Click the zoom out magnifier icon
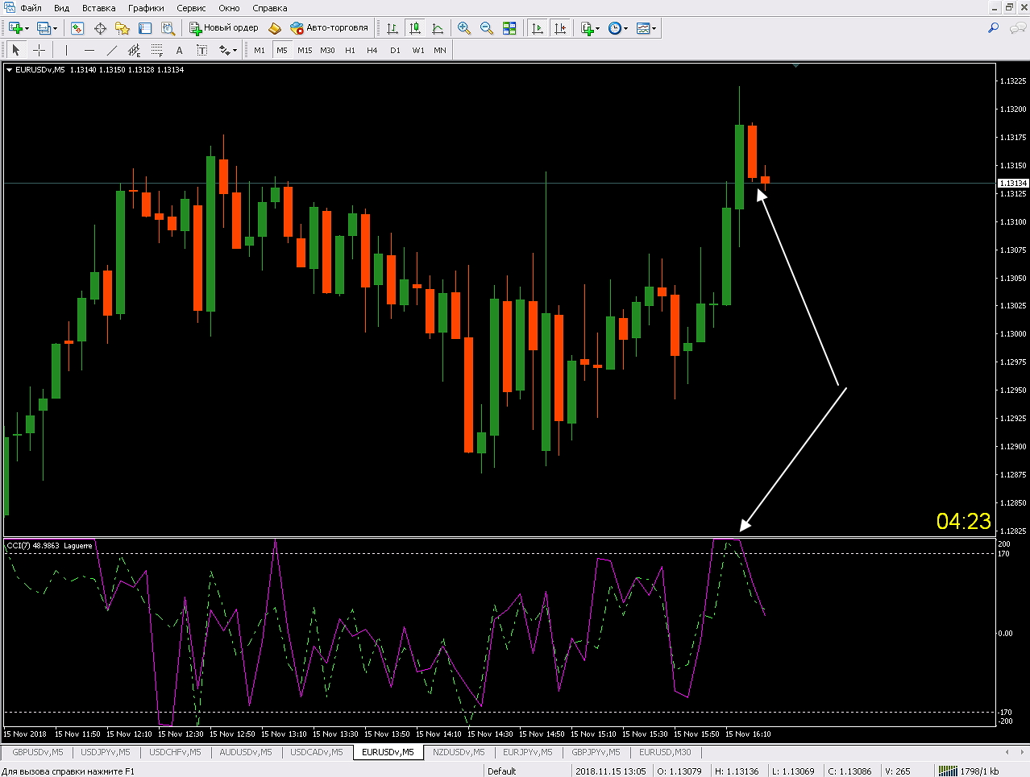The height and width of the screenshot is (777, 1030). pyautogui.click(x=487, y=28)
